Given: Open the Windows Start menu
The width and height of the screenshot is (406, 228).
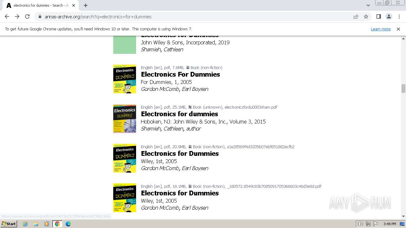Looking at the screenshot, I should click(9, 224).
